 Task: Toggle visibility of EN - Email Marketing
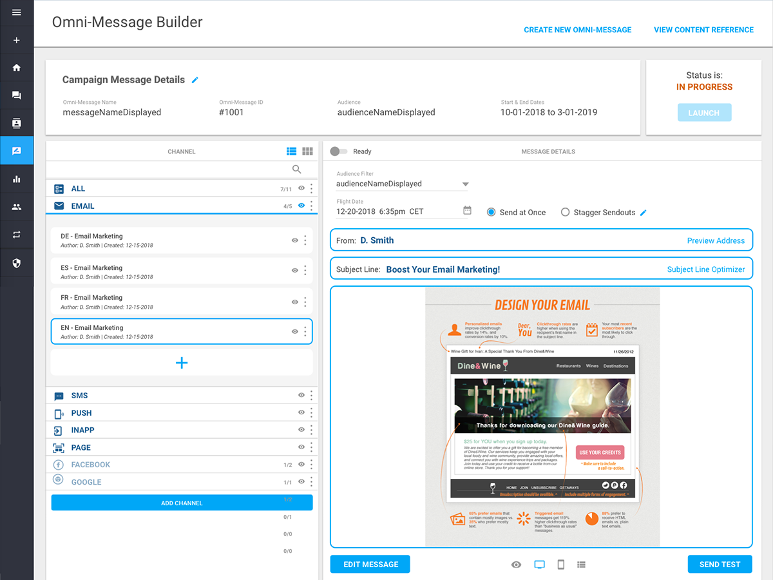[295, 332]
